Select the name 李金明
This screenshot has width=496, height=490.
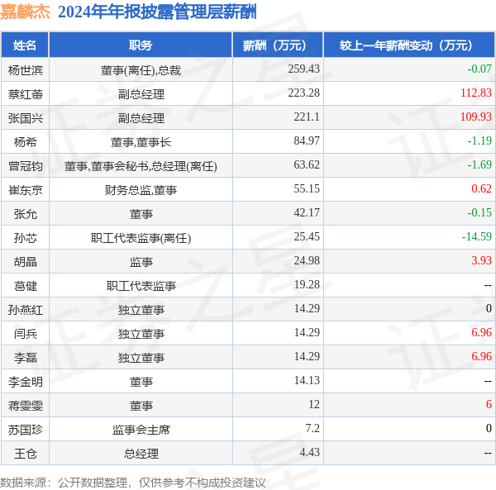pyautogui.click(x=26, y=382)
